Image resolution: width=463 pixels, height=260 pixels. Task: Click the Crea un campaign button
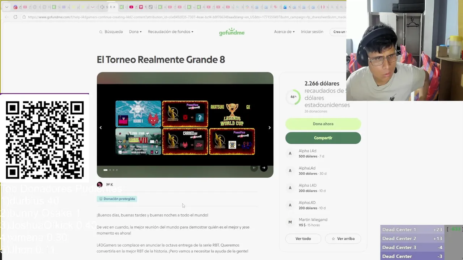pos(339,32)
